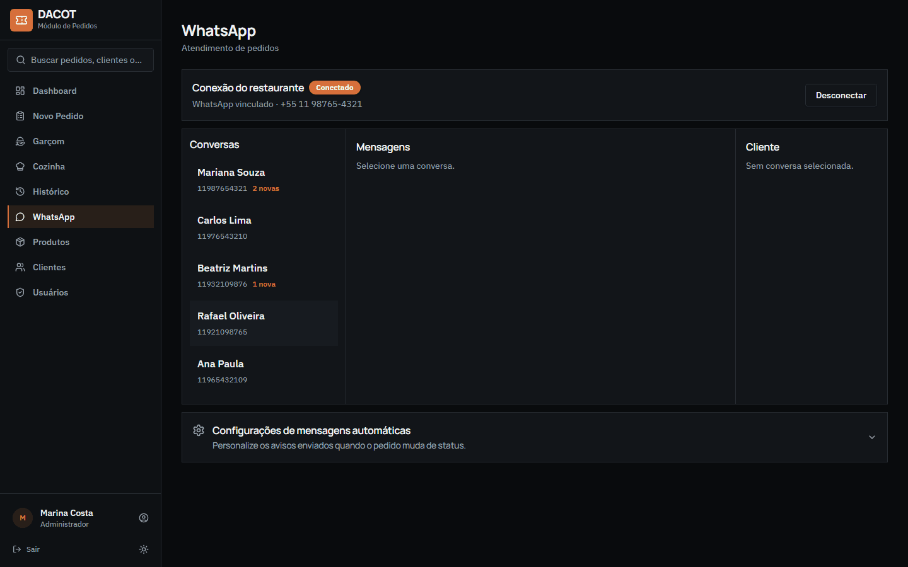908x567 pixels.
Task: Click the gear icon for automatic messages
Action: (199, 430)
